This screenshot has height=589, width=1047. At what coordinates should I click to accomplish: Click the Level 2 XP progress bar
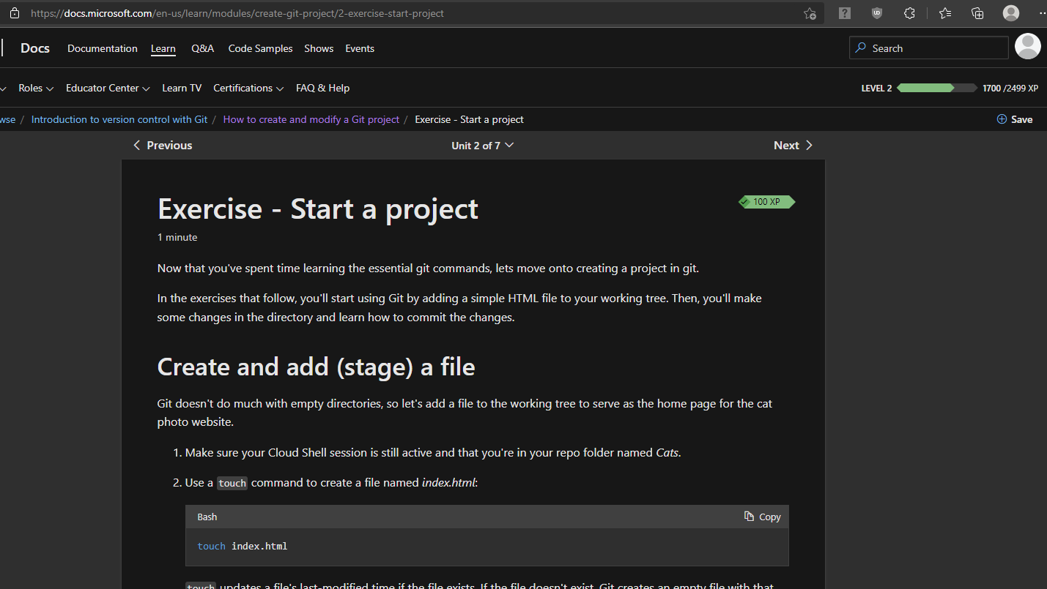coord(936,87)
